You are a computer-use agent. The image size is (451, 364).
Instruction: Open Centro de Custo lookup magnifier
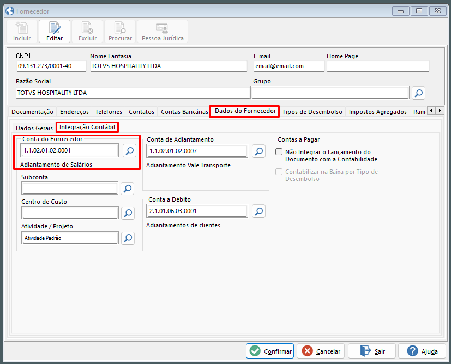[128, 213]
